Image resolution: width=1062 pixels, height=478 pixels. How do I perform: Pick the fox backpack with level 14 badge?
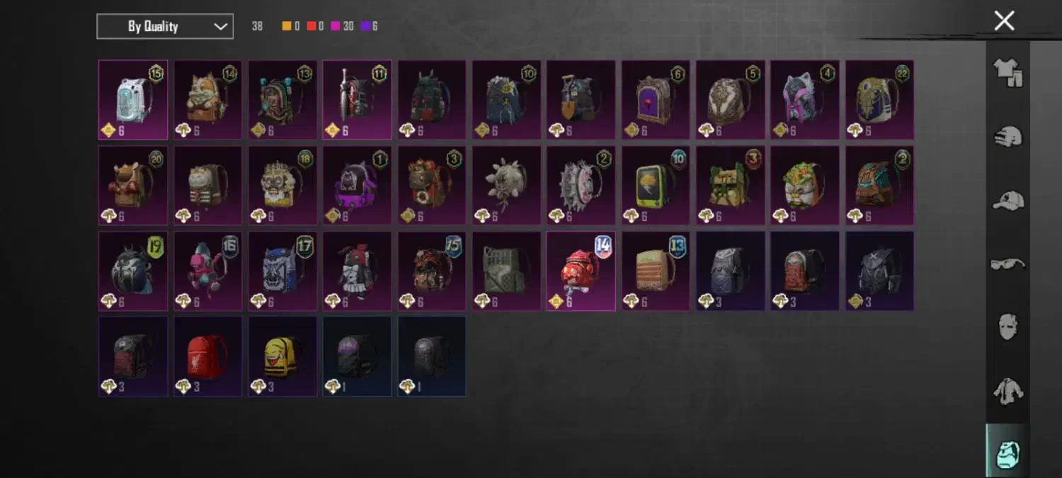(x=208, y=100)
